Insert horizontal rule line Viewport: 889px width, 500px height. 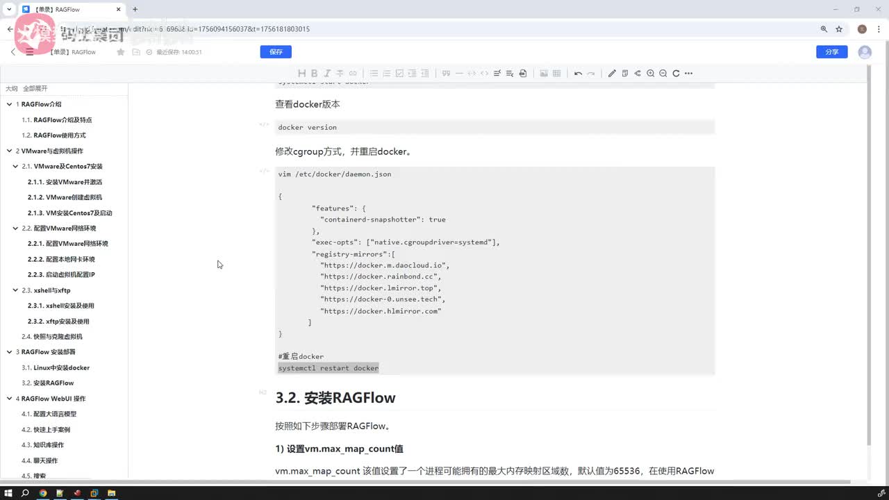[x=458, y=74]
